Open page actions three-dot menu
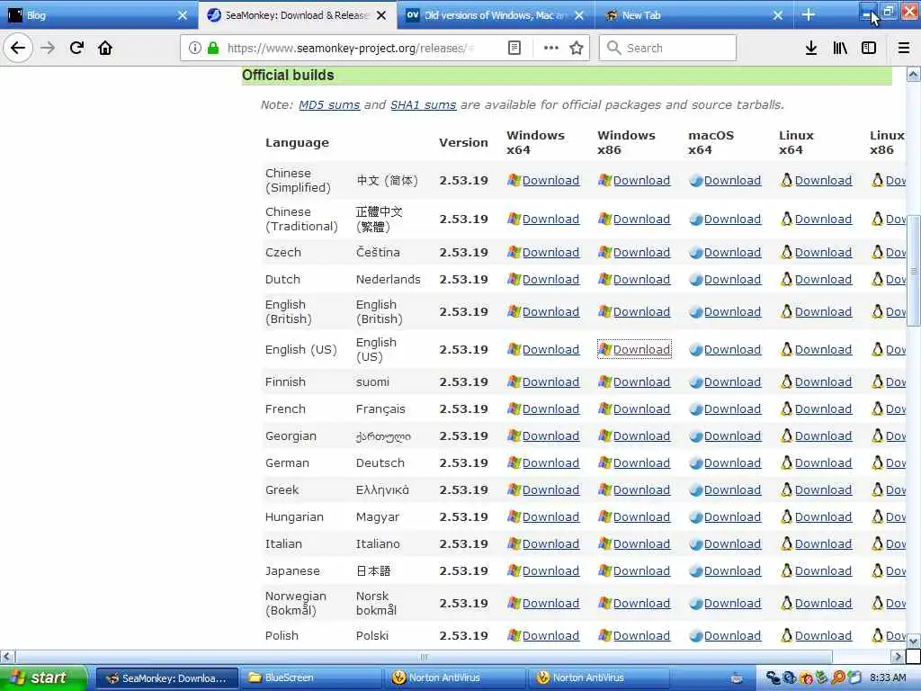This screenshot has height=691, width=921. [x=551, y=48]
